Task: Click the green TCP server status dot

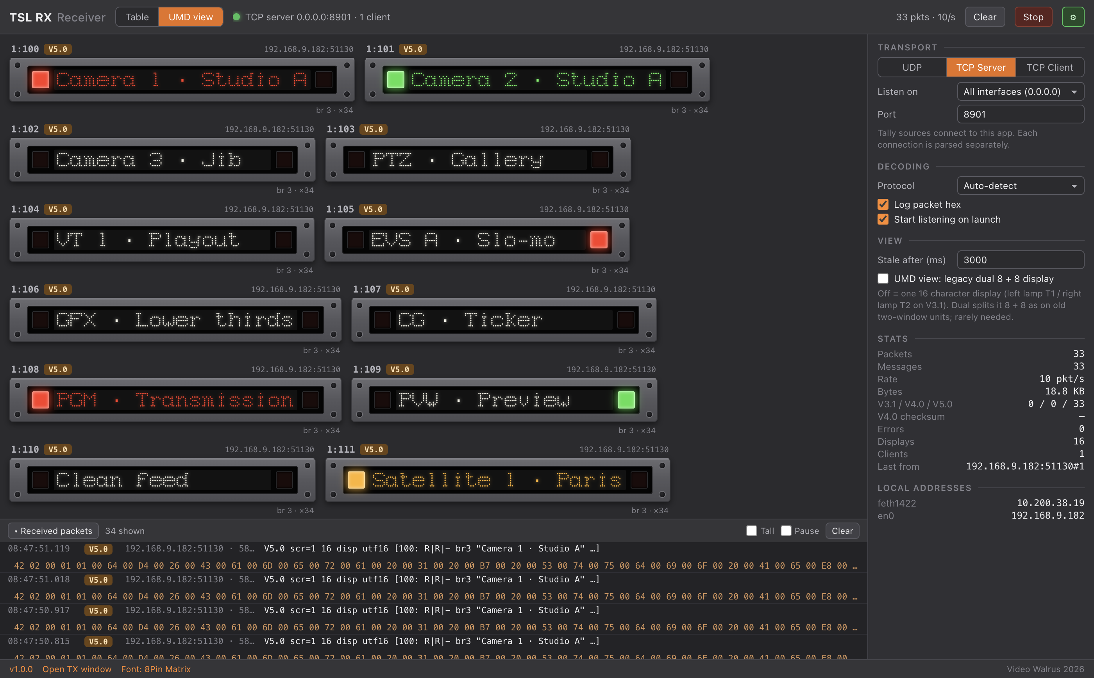Action: (236, 17)
